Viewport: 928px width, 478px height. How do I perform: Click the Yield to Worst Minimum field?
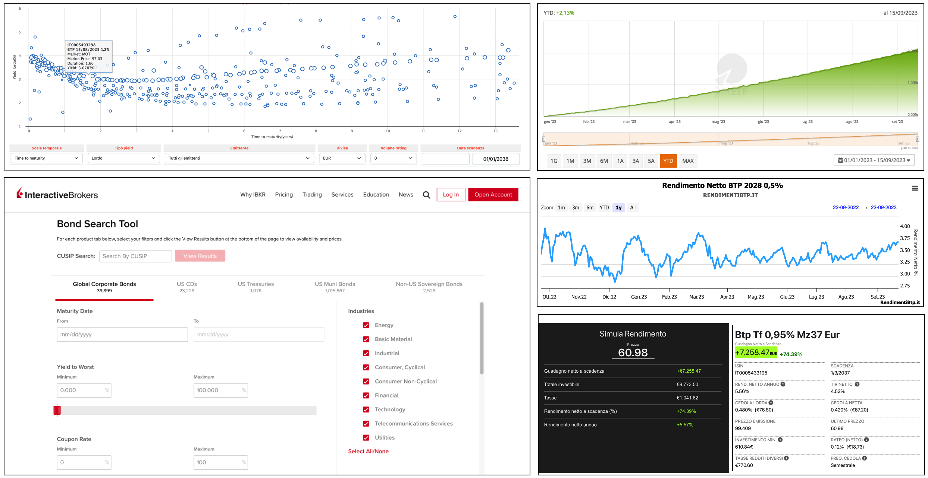(84, 390)
